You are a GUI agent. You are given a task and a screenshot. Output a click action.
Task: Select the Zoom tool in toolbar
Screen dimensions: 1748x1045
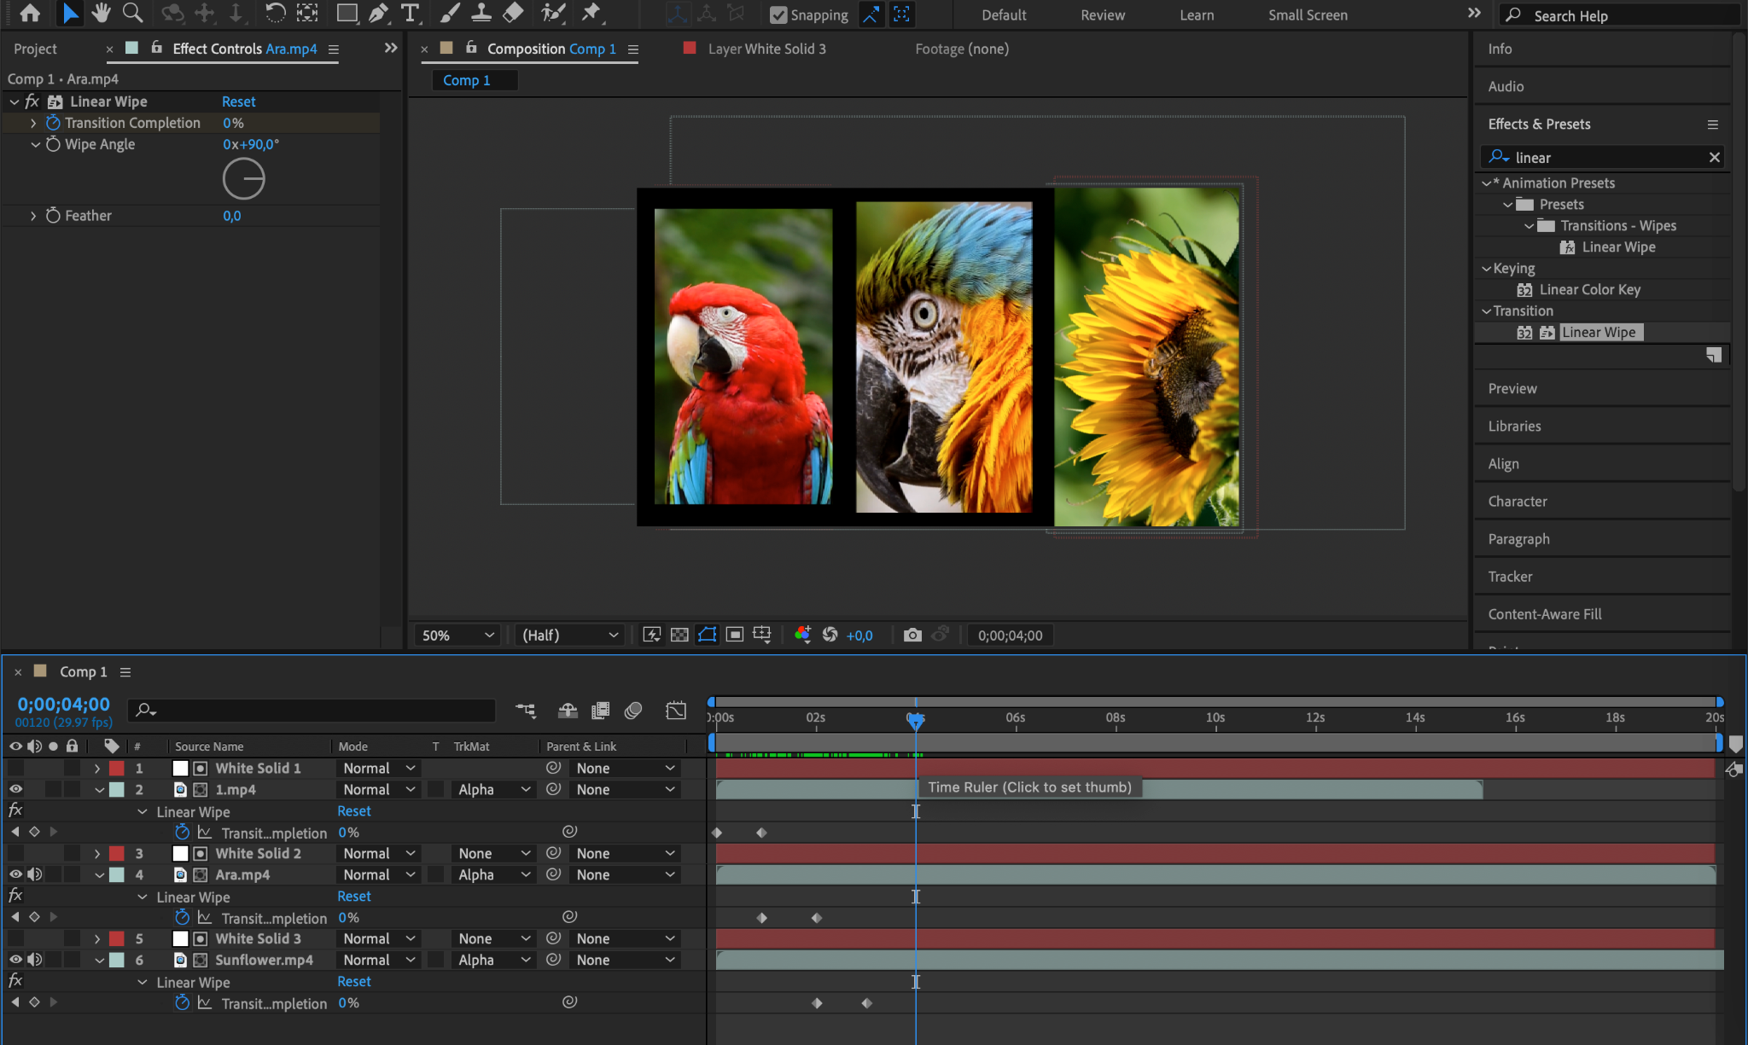132,13
